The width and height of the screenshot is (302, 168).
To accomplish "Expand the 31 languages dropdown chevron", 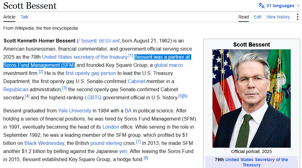I will pos(298,6).
